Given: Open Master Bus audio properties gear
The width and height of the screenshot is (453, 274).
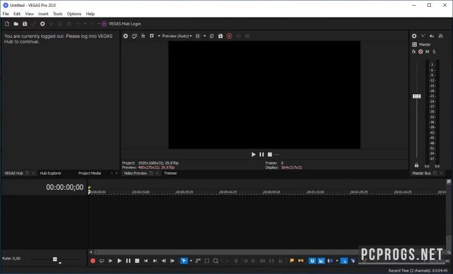Looking at the screenshot, I should click(x=414, y=36).
